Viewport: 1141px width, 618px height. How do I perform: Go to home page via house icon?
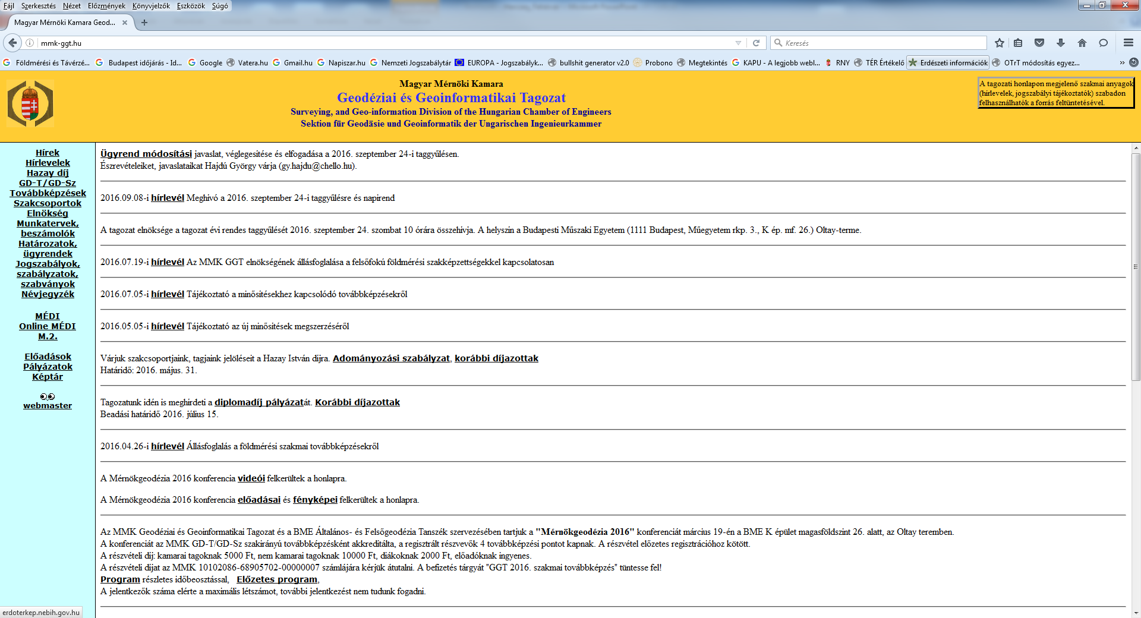tap(1082, 43)
